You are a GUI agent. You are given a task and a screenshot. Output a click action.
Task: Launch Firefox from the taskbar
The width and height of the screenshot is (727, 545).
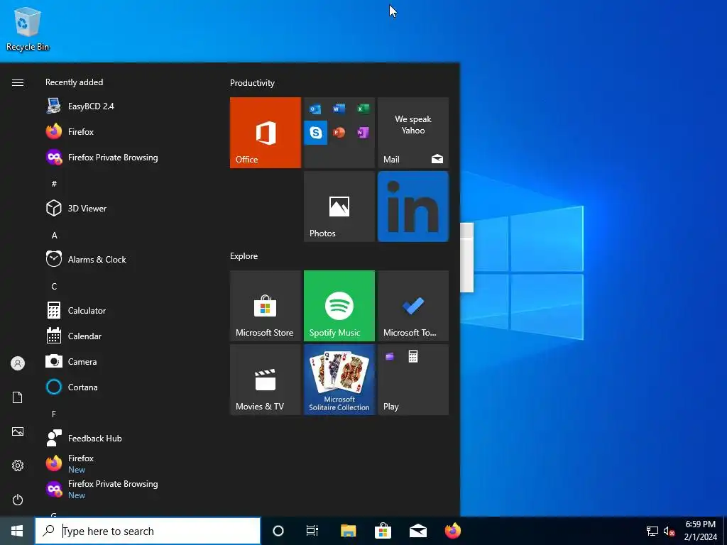tap(453, 531)
